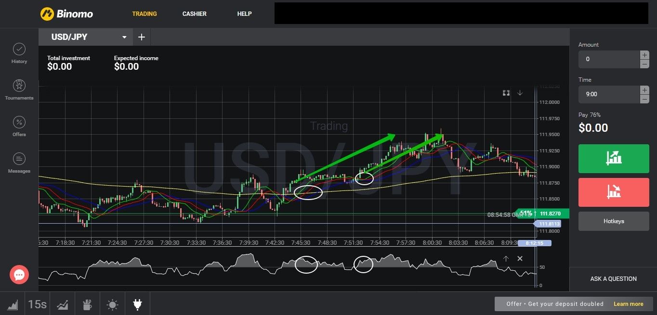The height and width of the screenshot is (315, 657).
Task: Expand the chart to fullscreen
Action: (x=506, y=93)
